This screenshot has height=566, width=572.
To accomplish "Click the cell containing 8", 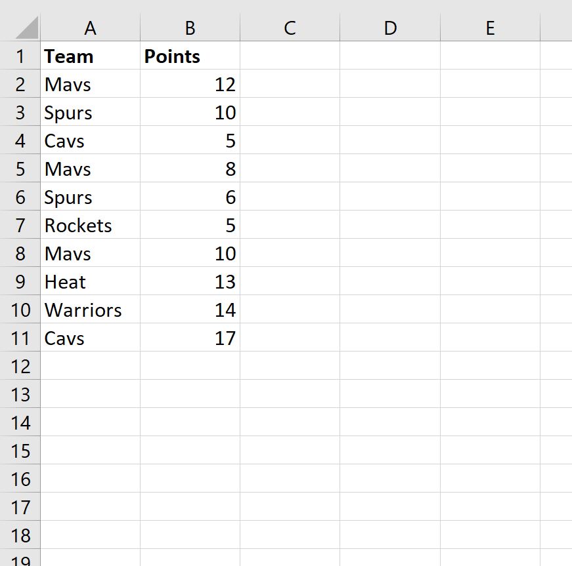I will (190, 169).
